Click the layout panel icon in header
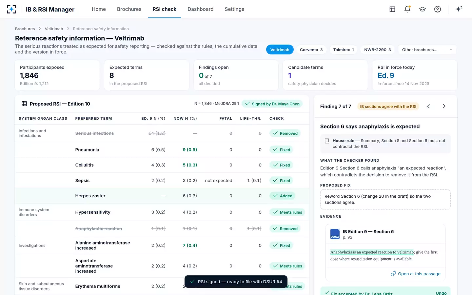The width and height of the screenshot is (472, 295). [392, 9]
